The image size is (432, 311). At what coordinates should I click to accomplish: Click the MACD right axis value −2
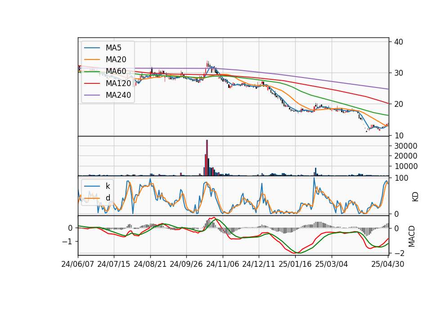click(x=400, y=253)
